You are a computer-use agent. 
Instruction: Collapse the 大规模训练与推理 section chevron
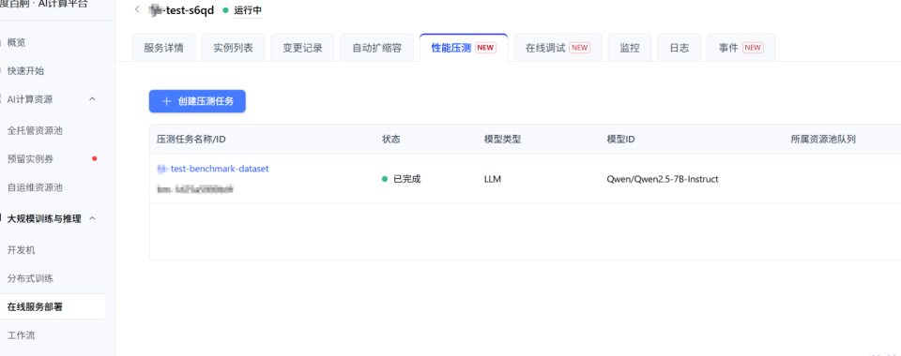tap(92, 218)
